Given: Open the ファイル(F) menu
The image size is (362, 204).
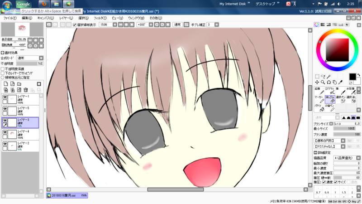Looking at the screenshot, I should pyautogui.click(x=10, y=18).
